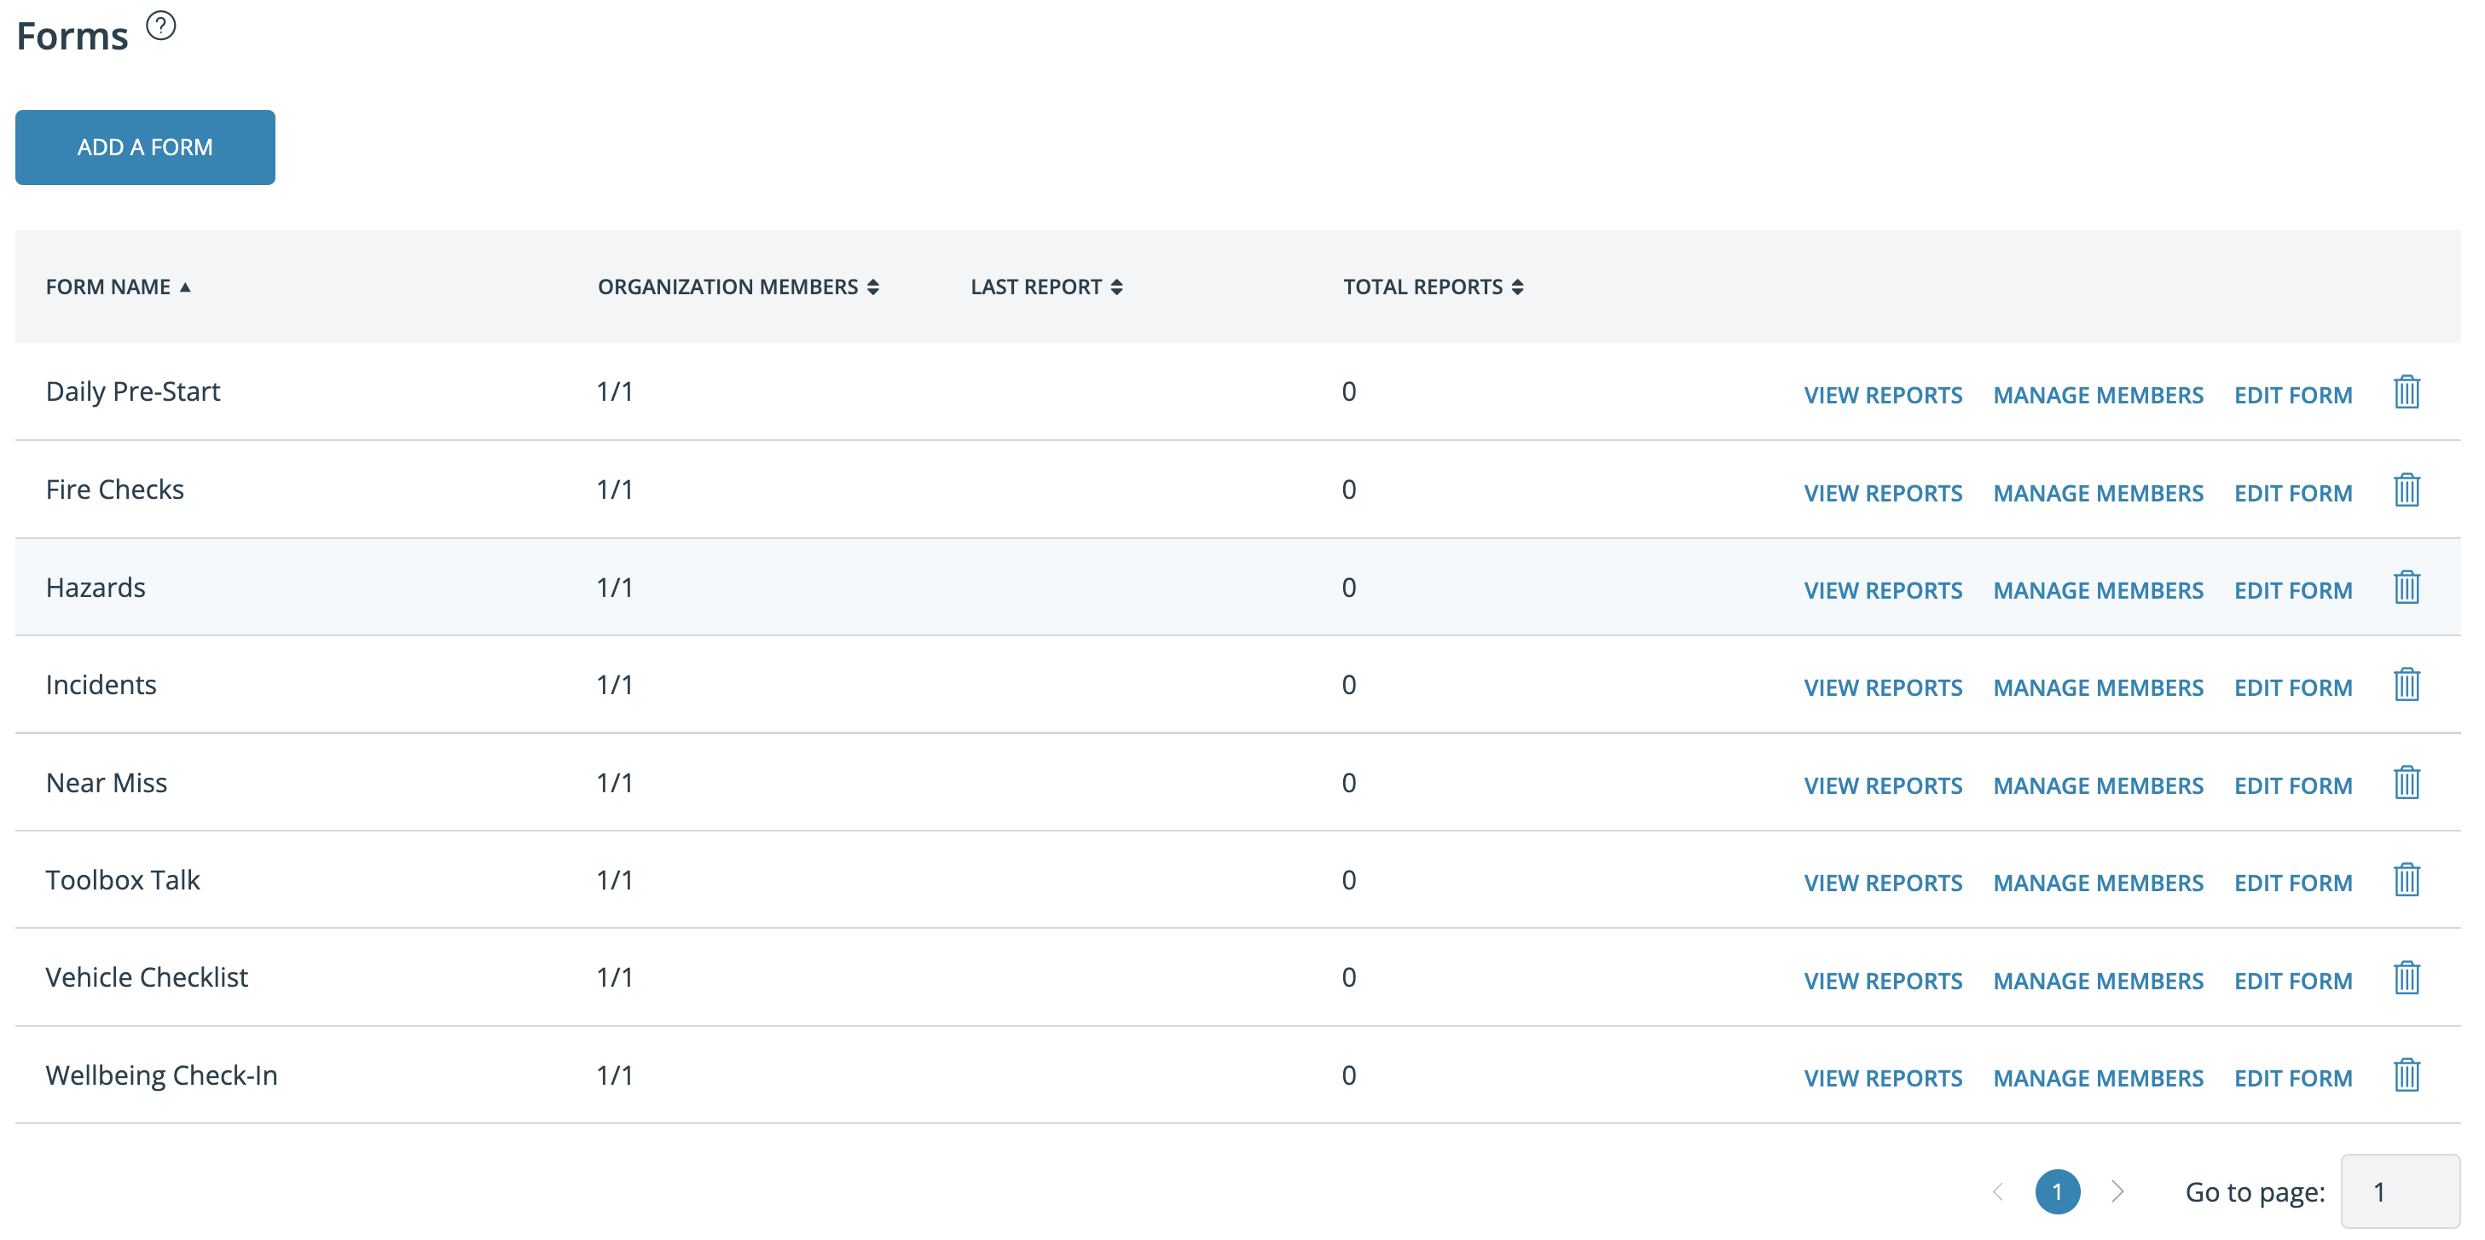
Task: Manage members of Incidents form
Action: (x=2098, y=688)
